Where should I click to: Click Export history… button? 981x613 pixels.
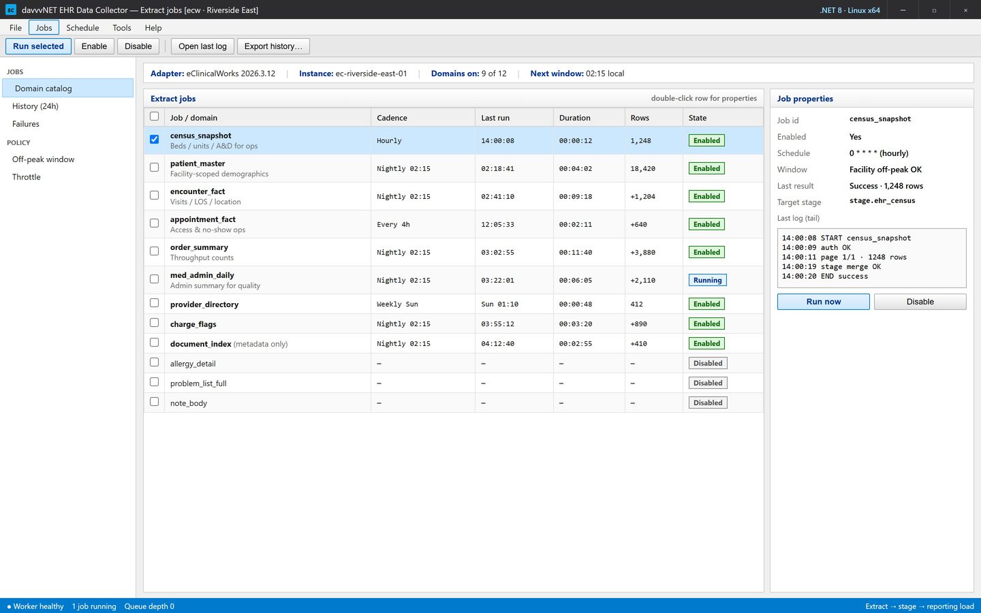point(273,46)
